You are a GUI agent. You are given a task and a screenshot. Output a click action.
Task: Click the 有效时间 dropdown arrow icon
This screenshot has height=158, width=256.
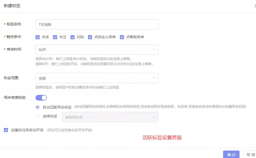coord(154,50)
